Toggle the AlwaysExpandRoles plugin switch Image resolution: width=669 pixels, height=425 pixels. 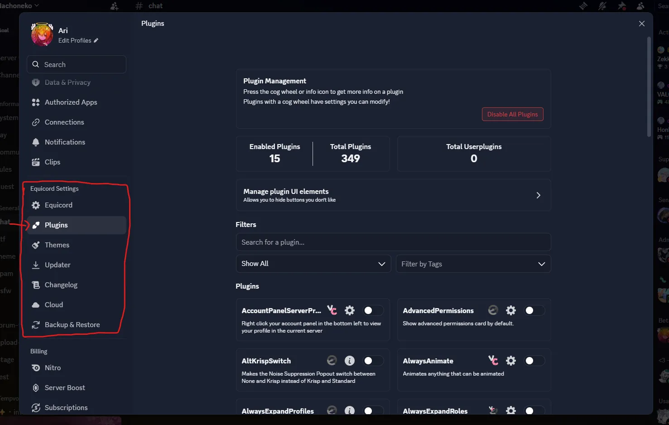534,411
